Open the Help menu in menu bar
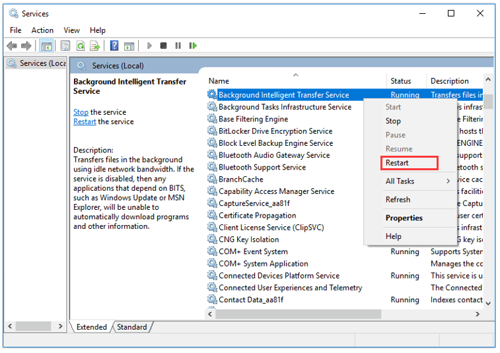This screenshot has width=500, height=353. tap(98, 30)
